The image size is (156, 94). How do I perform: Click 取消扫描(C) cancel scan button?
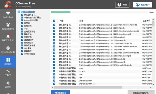(x=60, y=92)
